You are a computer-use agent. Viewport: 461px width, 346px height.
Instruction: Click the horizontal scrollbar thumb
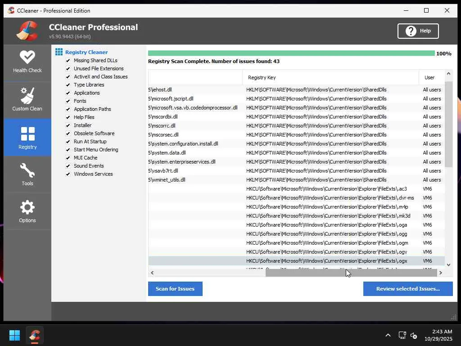click(351, 273)
